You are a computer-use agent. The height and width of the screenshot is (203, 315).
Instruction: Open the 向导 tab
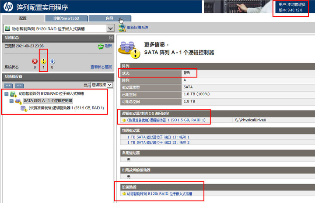(x=110, y=18)
